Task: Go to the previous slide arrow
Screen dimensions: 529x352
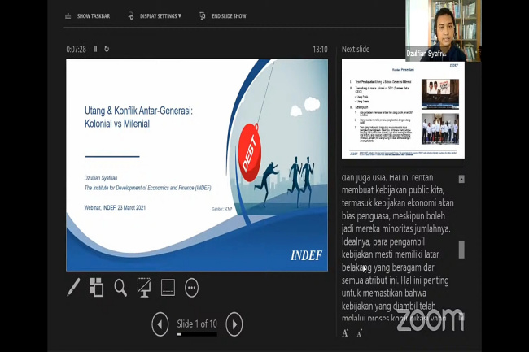Action: pos(160,324)
